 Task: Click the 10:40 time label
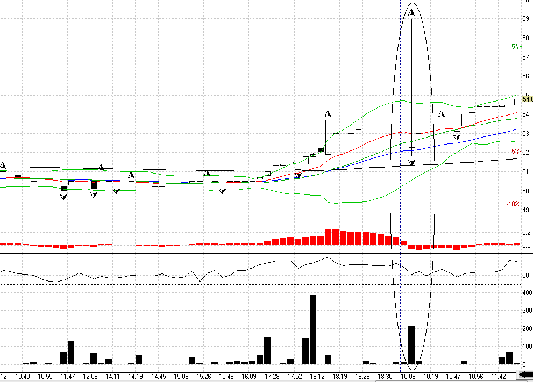tap(23, 376)
